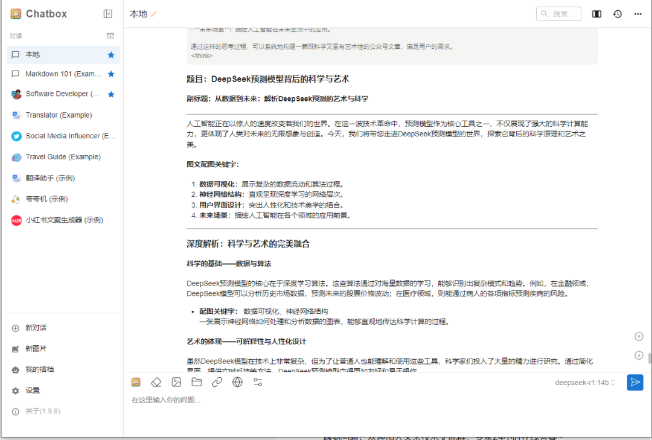
Task: Click heading 题目：DeepSeek预测模型背后的科学与艺术
Action: tap(268, 79)
